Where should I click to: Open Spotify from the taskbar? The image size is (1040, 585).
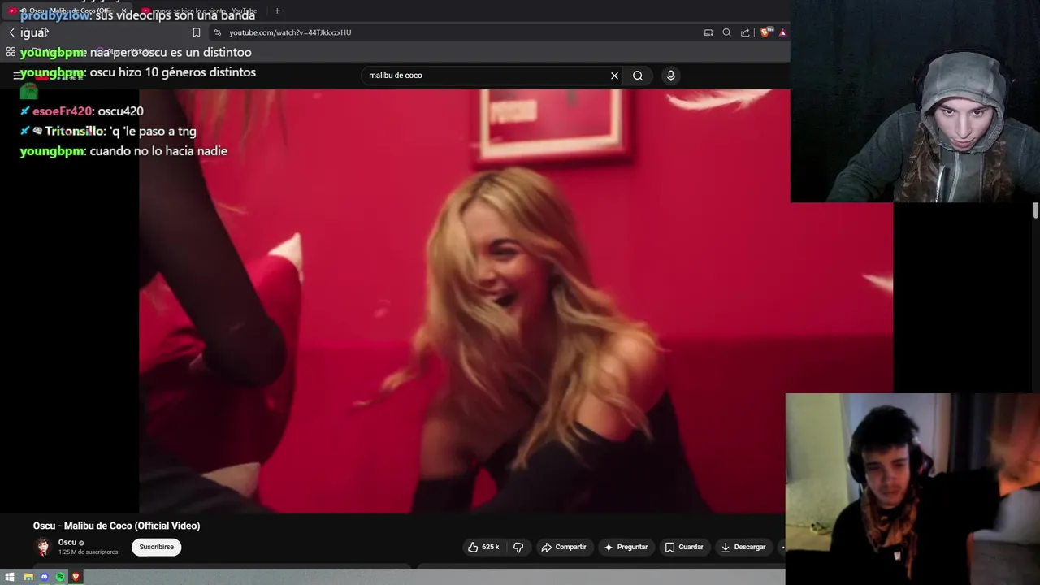[60, 577]
